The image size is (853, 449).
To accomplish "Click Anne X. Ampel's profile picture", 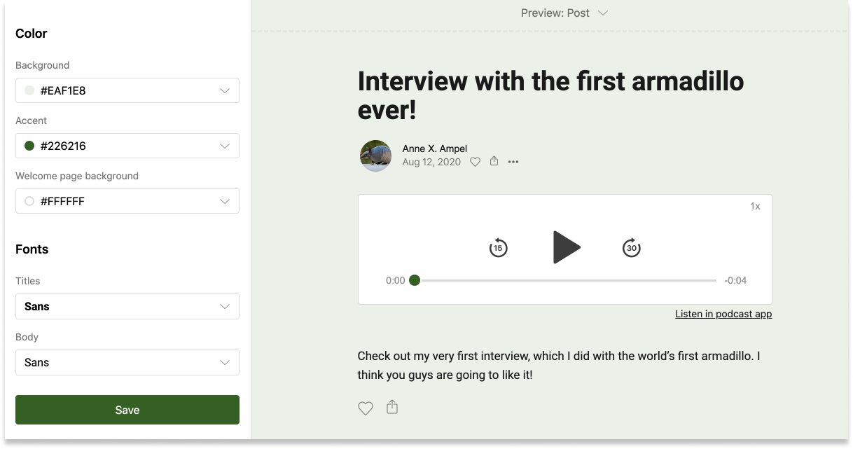I will [375, 156].
